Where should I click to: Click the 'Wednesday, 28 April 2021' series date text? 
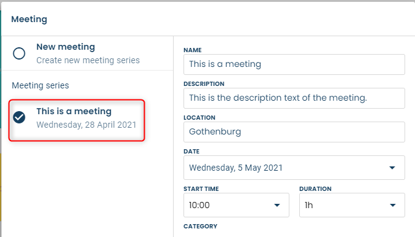point(86,125)
